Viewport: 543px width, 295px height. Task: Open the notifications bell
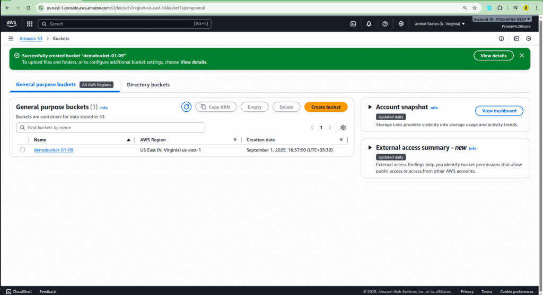(x=369, y=24)
